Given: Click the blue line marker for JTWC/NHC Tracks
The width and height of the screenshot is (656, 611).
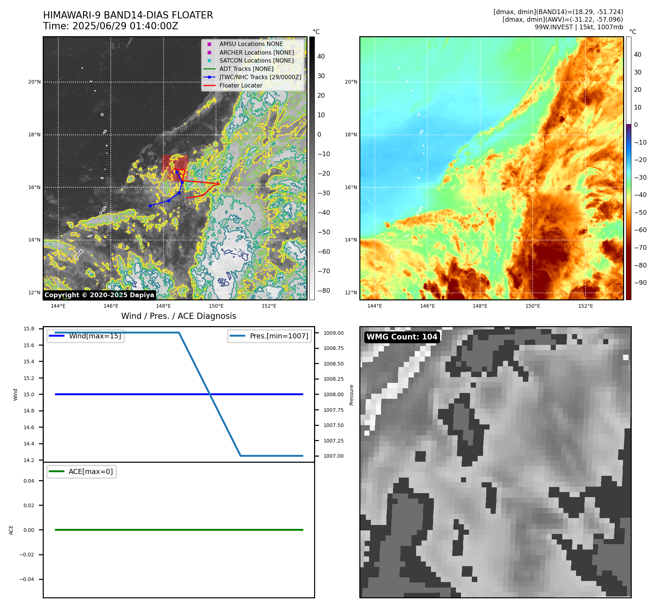Looking at the screenshot, I should click(209, 77).
